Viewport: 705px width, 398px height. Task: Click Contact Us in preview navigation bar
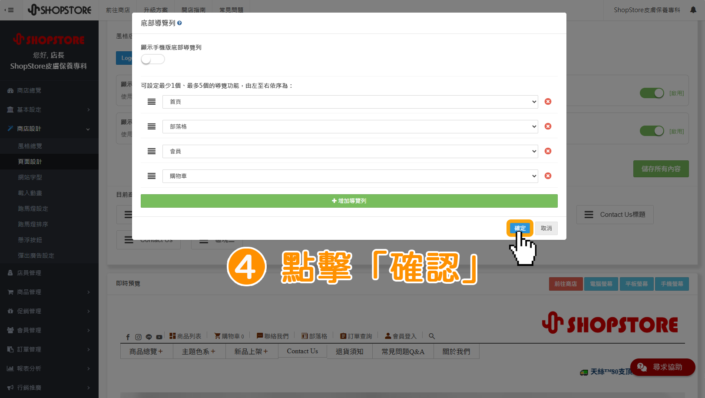pyautogui.click(x=302, y=351)
